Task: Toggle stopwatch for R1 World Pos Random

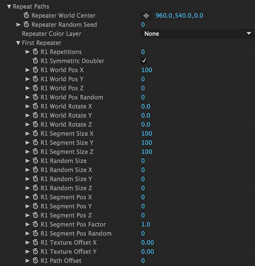Action: click(x=35, y=97)
